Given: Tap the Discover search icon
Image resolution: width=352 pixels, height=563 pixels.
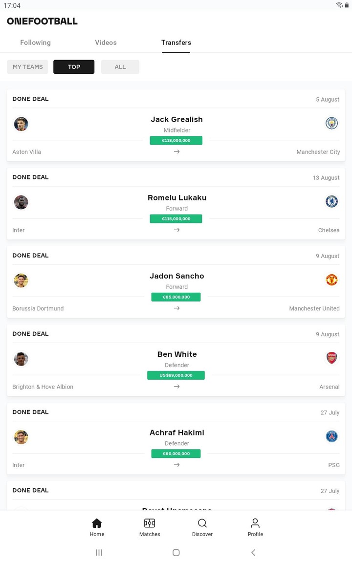Looking at the screenshot, I should 202,523.
